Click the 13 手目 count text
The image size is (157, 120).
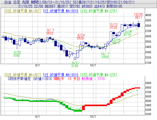click(x=74, y=79)
